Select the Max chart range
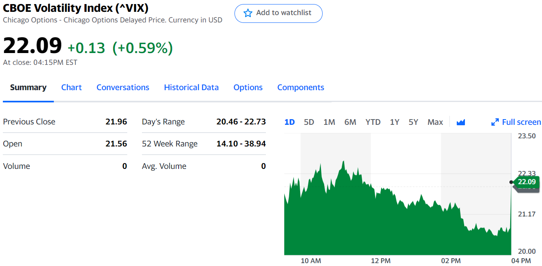The width and height of the screenshot is (542, 266). pos(435,122)
